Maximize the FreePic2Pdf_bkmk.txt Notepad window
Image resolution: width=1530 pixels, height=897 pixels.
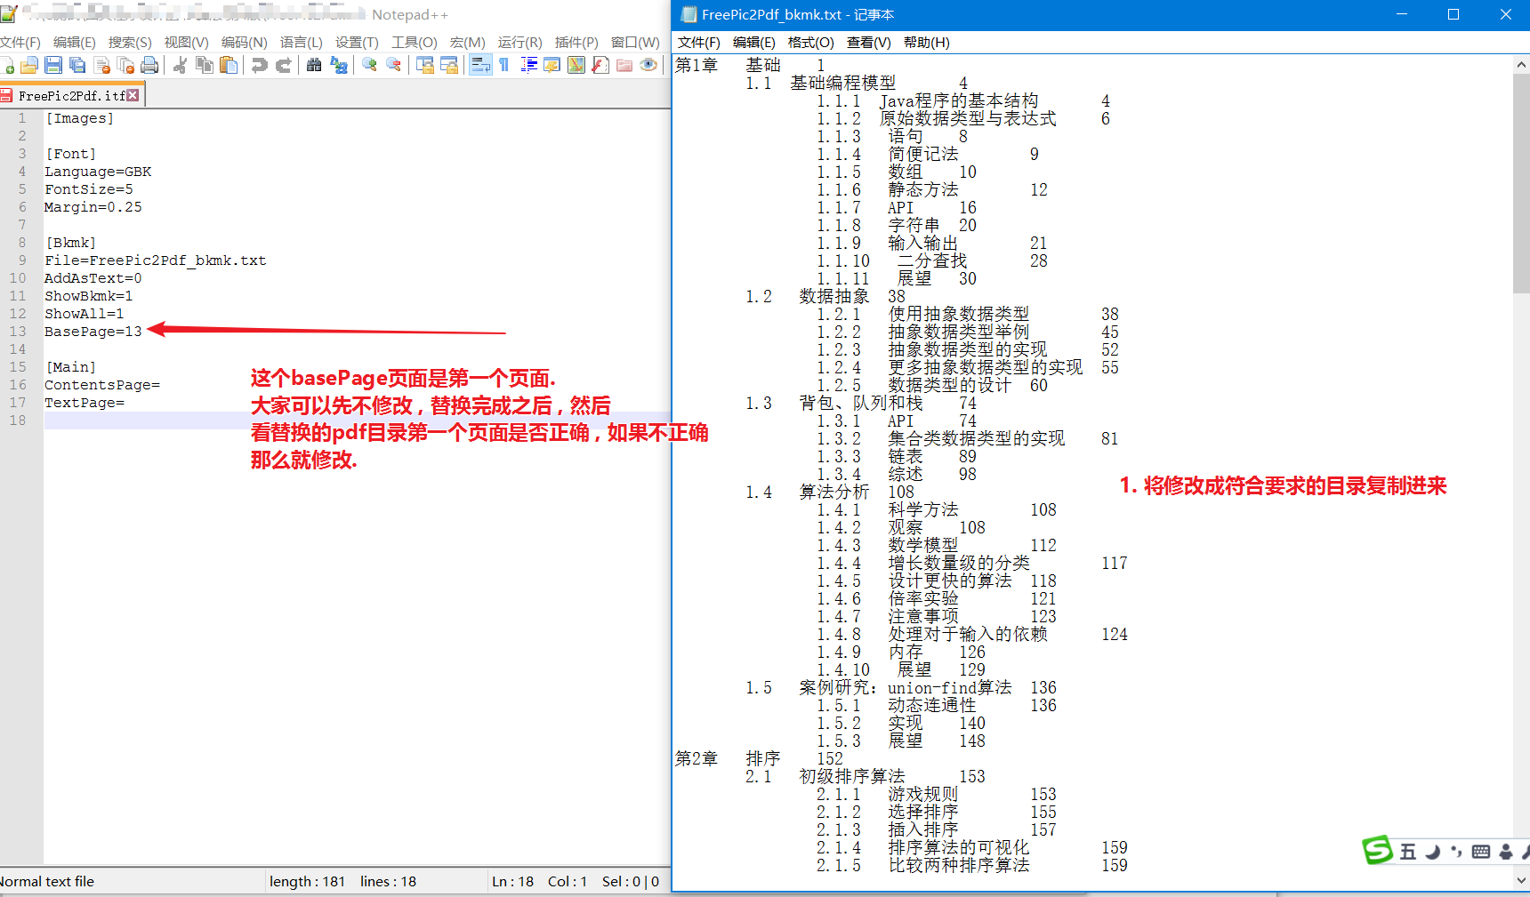1453,14
